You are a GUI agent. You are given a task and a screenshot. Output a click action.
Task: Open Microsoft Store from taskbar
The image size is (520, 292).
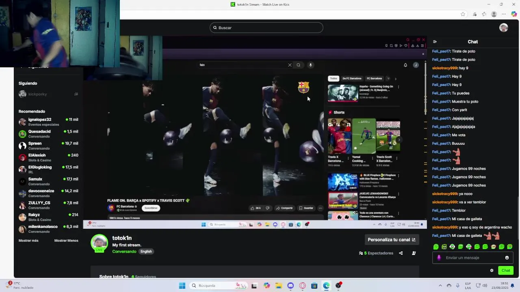point(314,286)
